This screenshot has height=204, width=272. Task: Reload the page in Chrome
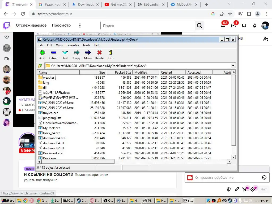tap(23, 14)
